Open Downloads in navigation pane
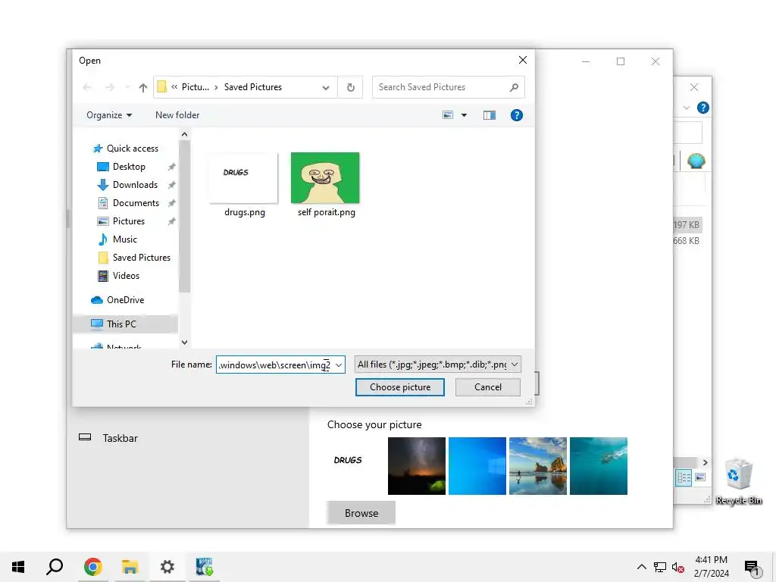 point(135,185)
